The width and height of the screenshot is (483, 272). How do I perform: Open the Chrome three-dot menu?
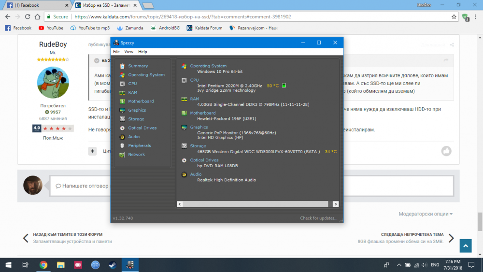pos(475,16)
